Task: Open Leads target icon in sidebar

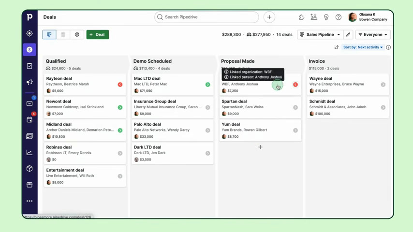Action: pyautogui.click(x=29, y=33)
